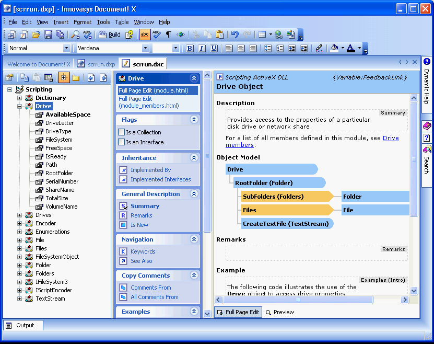Open the Insert menu

click(61, 22)
